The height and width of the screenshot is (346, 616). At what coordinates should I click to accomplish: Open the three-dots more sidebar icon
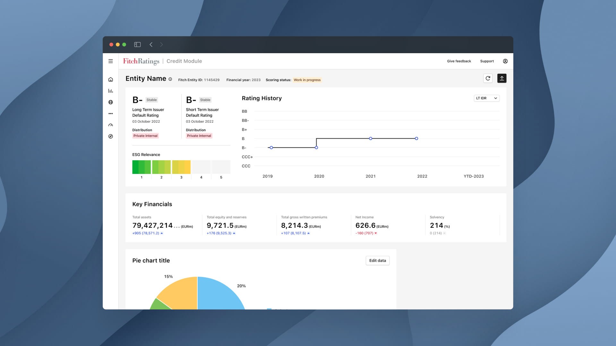pos(111,114)
